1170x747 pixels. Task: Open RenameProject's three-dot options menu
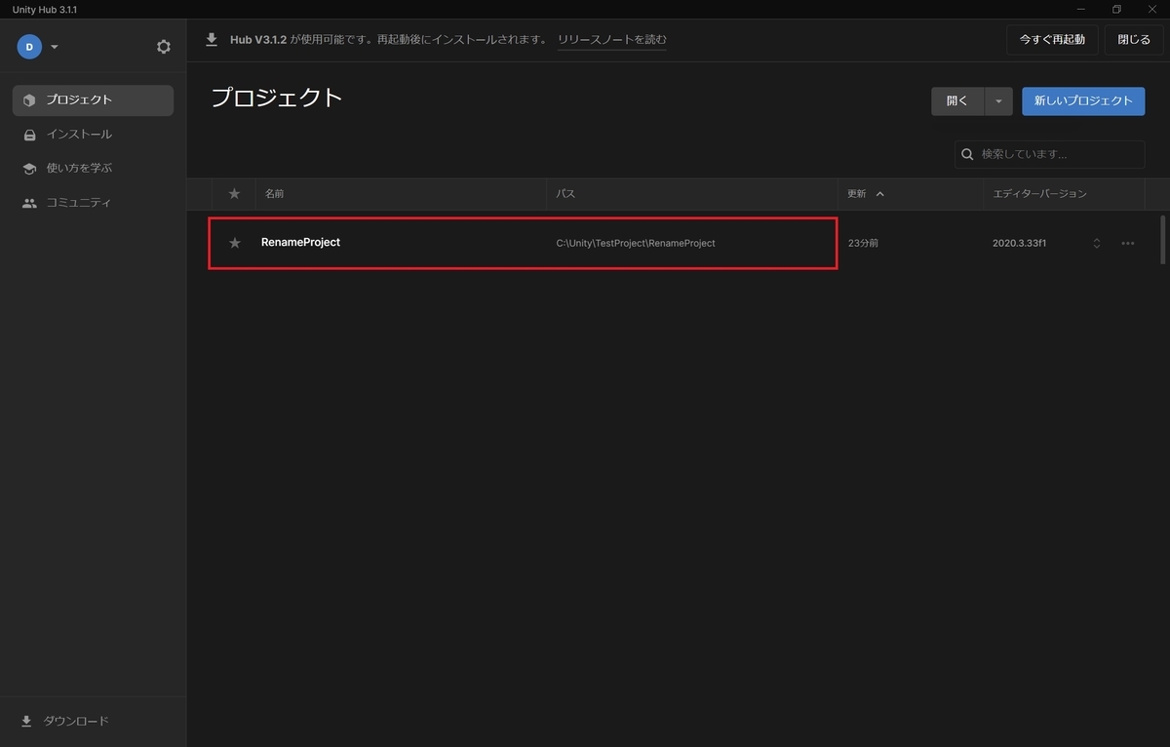pos(1128,243)
